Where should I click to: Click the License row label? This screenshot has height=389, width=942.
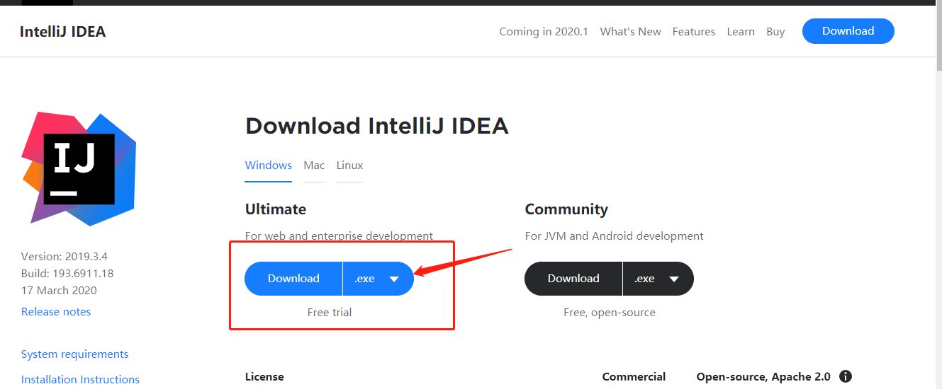(x=264, y=377)
